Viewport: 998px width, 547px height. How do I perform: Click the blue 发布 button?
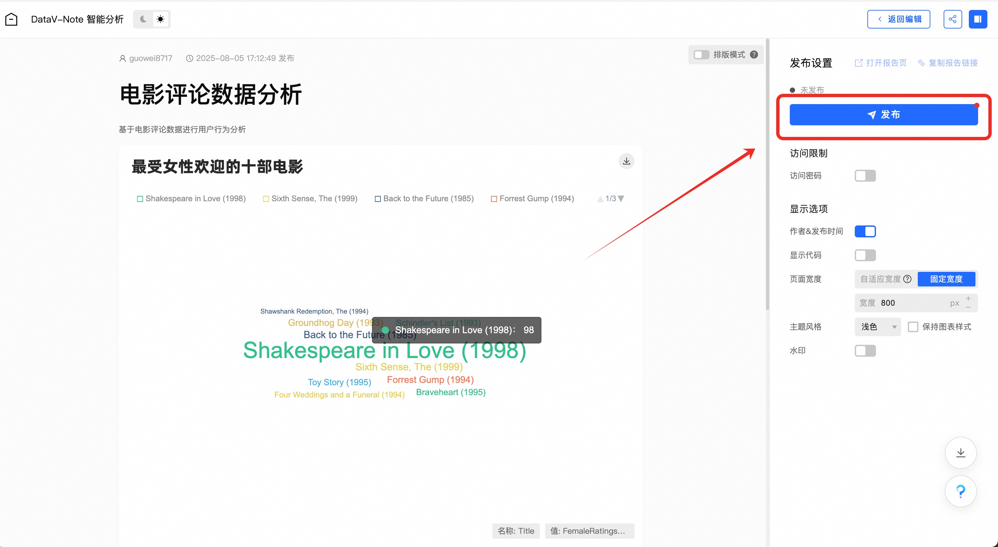[883, 115]
